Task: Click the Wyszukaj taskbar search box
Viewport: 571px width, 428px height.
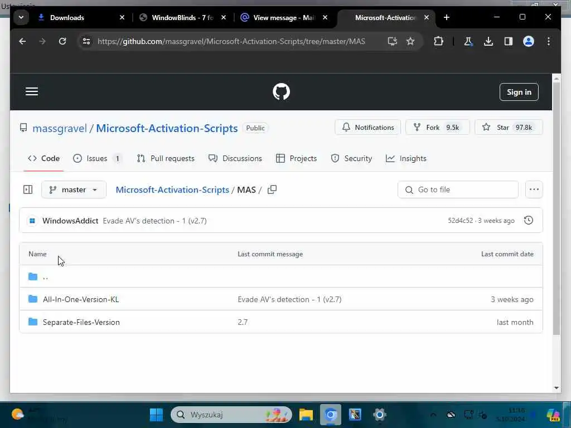Action: pos(231,415)
